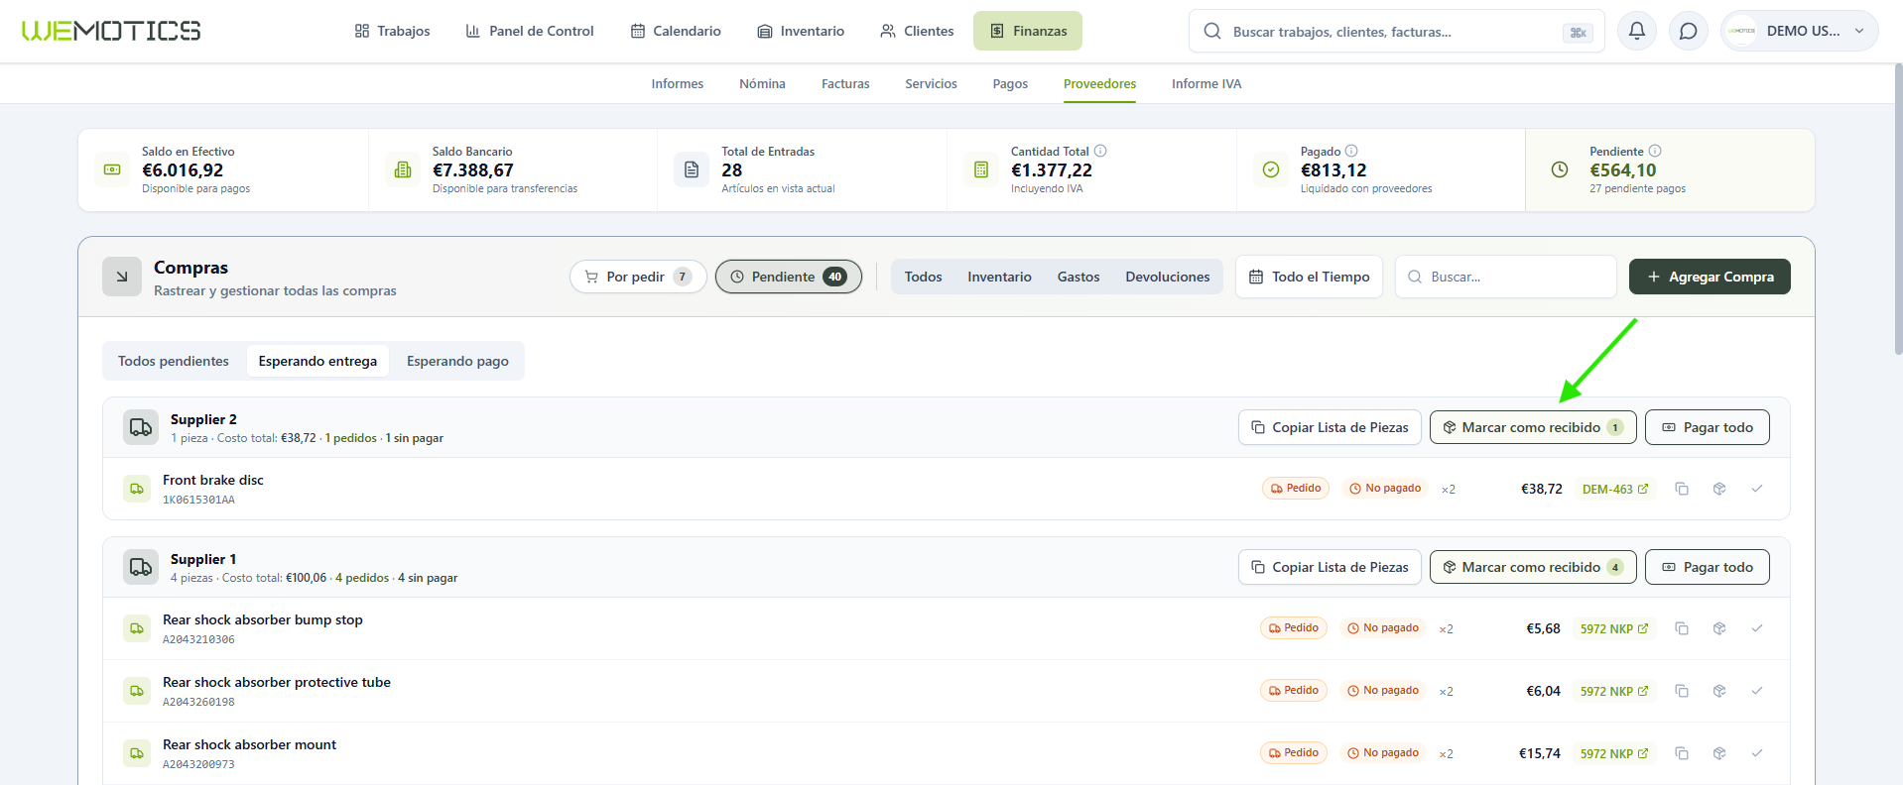Copy parts list for Supplier 2
This screenshot has height=785, width=1903.
coord(1330,427)
